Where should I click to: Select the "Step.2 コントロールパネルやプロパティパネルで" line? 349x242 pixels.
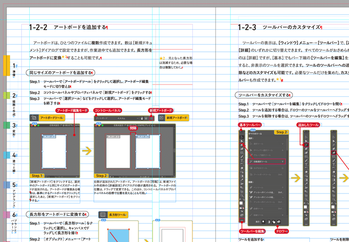coord(91,92)
